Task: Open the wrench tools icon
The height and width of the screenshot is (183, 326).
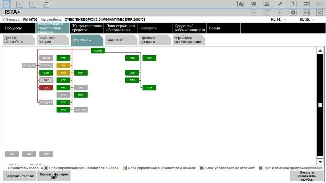Action: tap(280, 4)
